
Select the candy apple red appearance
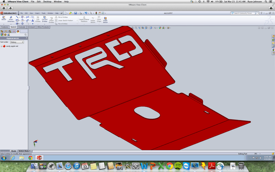click(x=12, y=46)
